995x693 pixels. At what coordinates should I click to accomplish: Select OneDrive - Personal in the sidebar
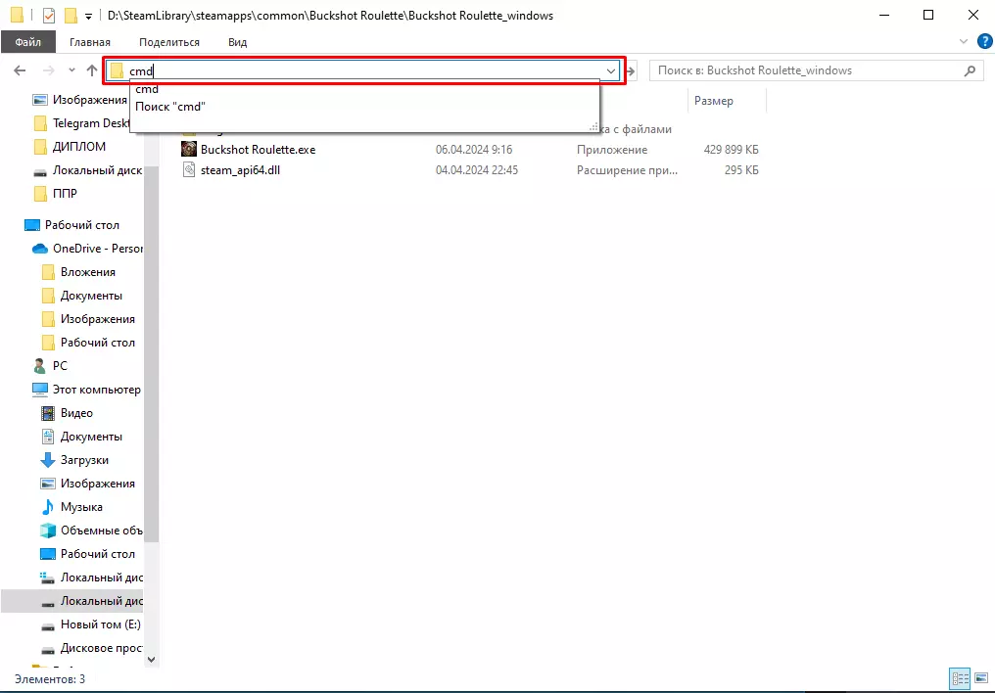tap(98, 249)
